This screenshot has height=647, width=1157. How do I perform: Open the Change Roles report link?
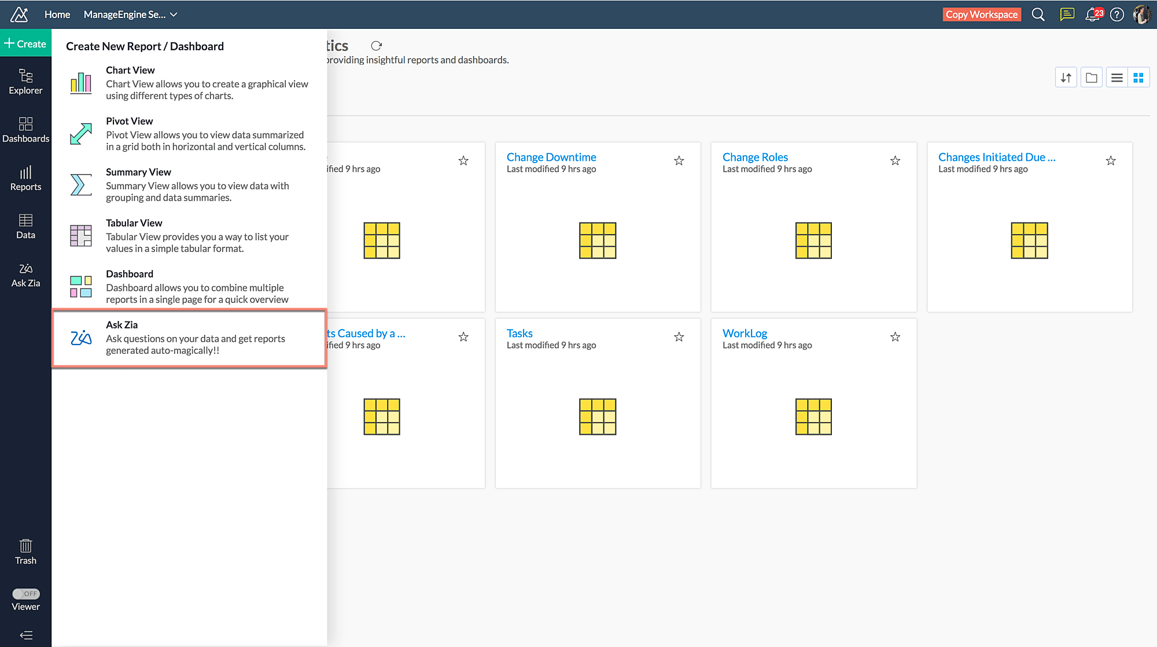(755, 157)
